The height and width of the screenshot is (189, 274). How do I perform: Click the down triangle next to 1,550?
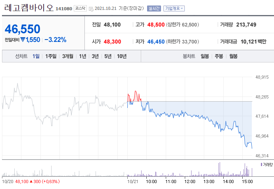click(23, 40)
